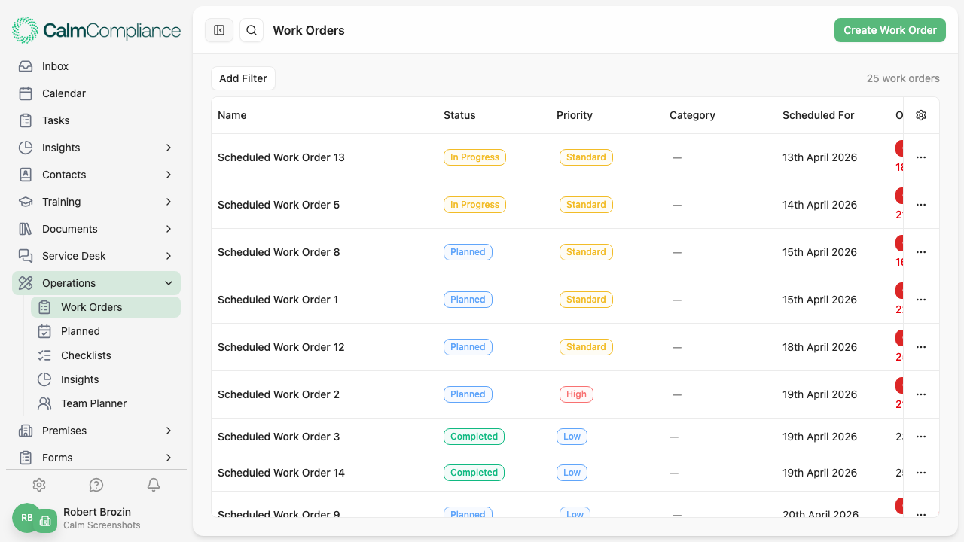This screenshot has width=964, height=542.
Task: Select Checklists in the sidebar
Action: point(105,355)
